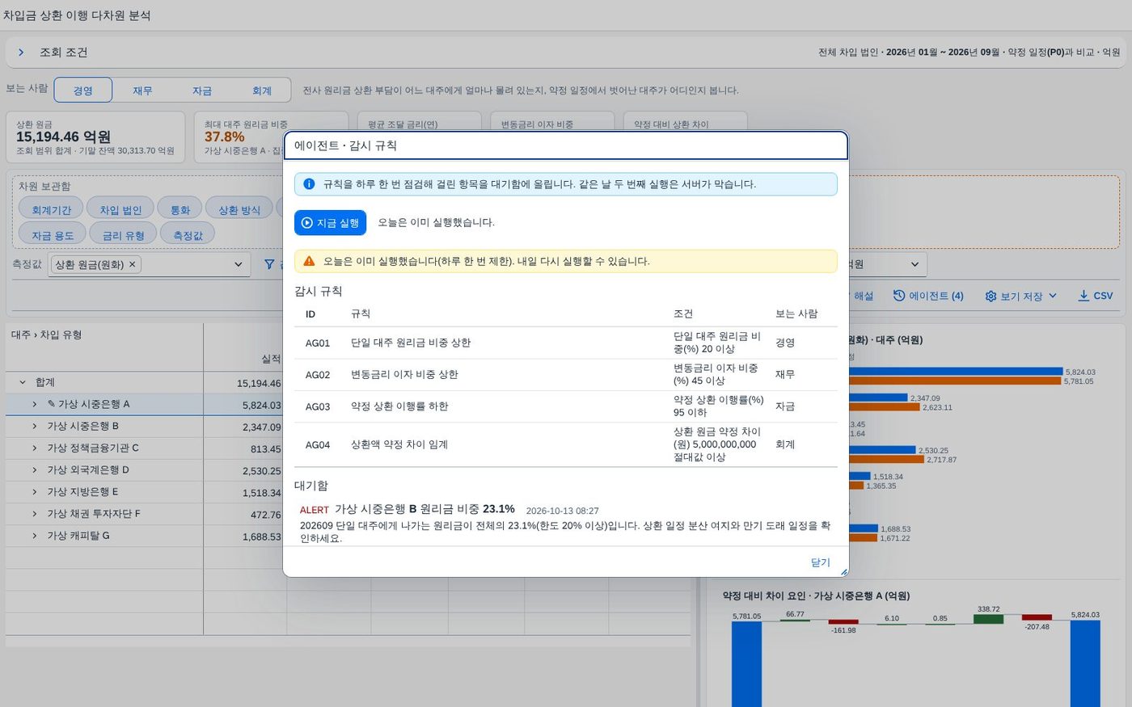This screenshot has width=1132, height=707.
Task: Click the 합계 value 15,194.46 cell
Action: [x=259, y=383]
